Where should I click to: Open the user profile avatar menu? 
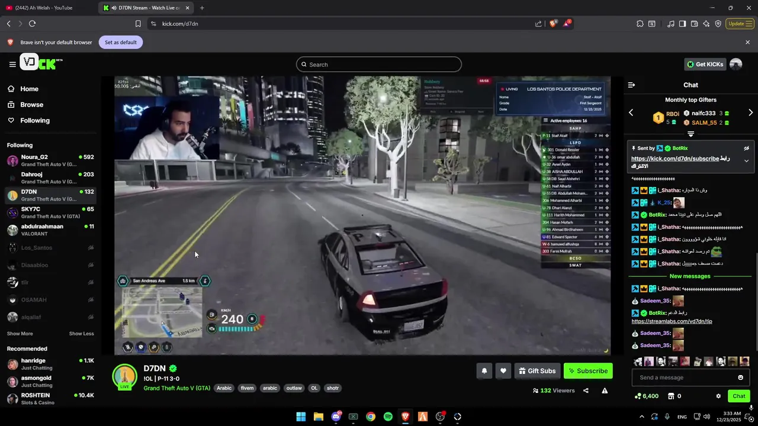click(x=736, y=64)
